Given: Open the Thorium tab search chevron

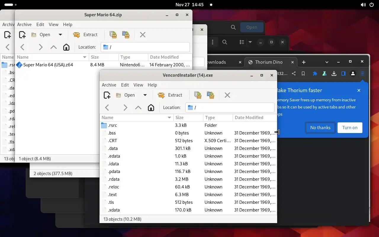Looking at the screenshot, I should tap(327, 62).
